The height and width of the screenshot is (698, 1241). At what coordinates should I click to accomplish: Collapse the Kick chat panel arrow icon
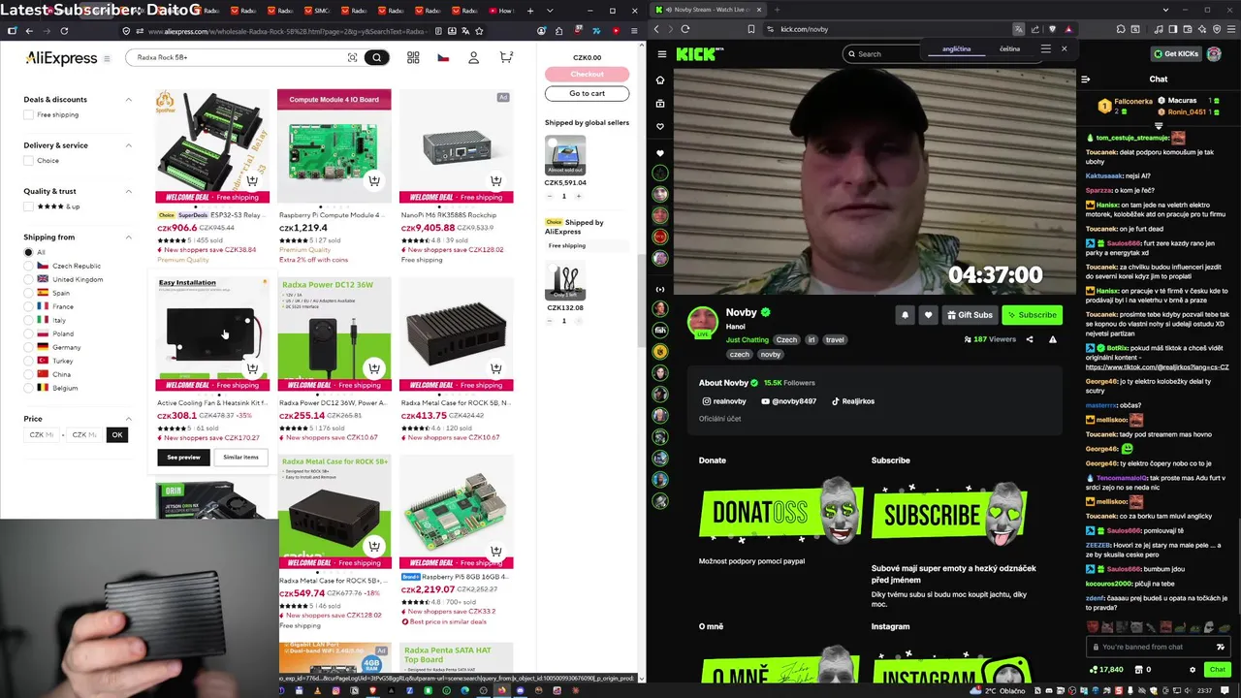click(1086, 79)
